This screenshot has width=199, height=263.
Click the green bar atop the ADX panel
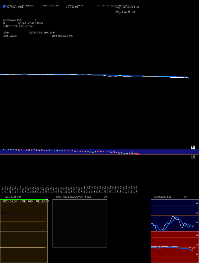click(x=23, y=199)
